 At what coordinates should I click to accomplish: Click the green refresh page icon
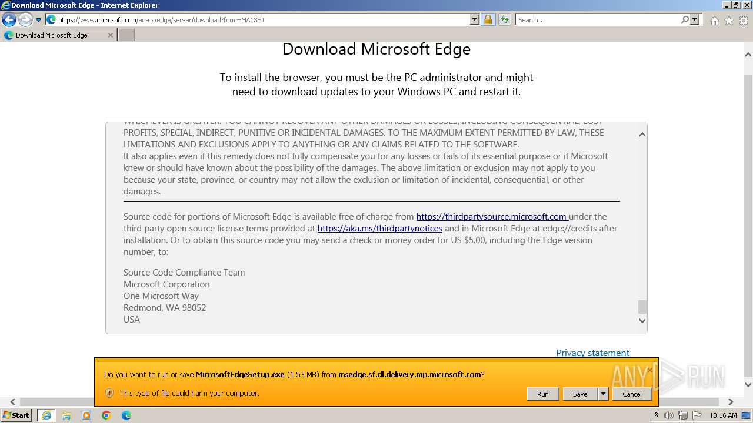(x=504, y=19)
